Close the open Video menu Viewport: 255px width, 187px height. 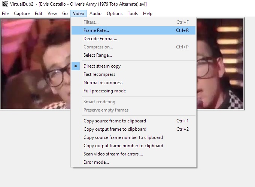(x=79, y=14)
